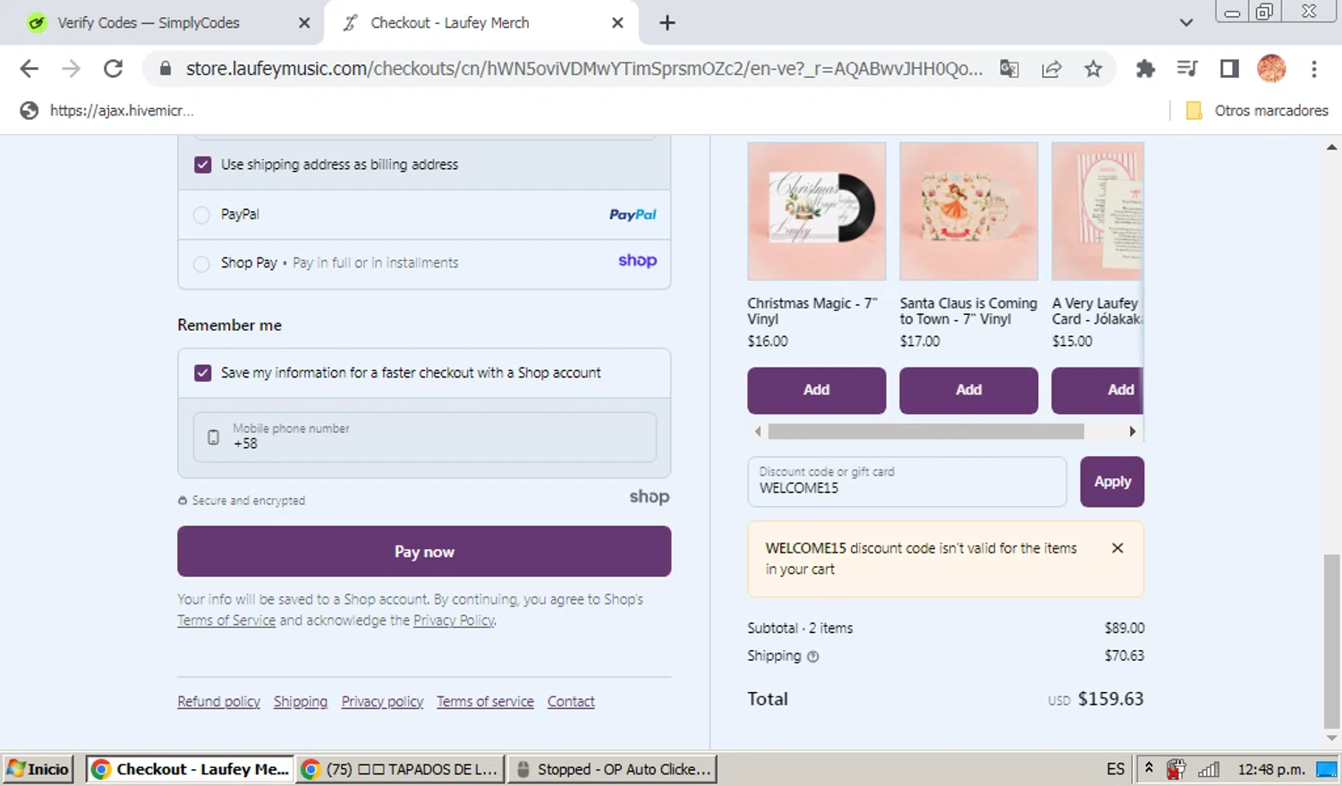The image size is (1342, 786).
Task: Go forward with the browser arrow
Action: pos(71,69)
